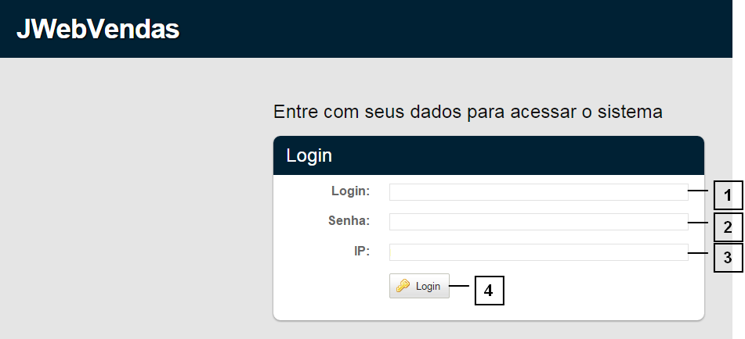Click the callout box numbered 3

pos(727,258)
